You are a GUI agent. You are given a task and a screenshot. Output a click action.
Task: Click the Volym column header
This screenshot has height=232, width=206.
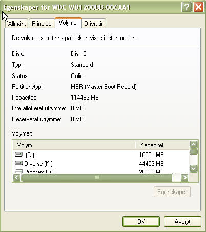click(x=74, y=145)
